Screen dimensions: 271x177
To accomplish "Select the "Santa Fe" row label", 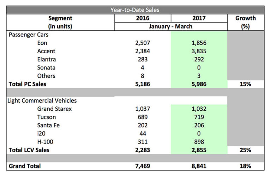I will pos(48,125).
